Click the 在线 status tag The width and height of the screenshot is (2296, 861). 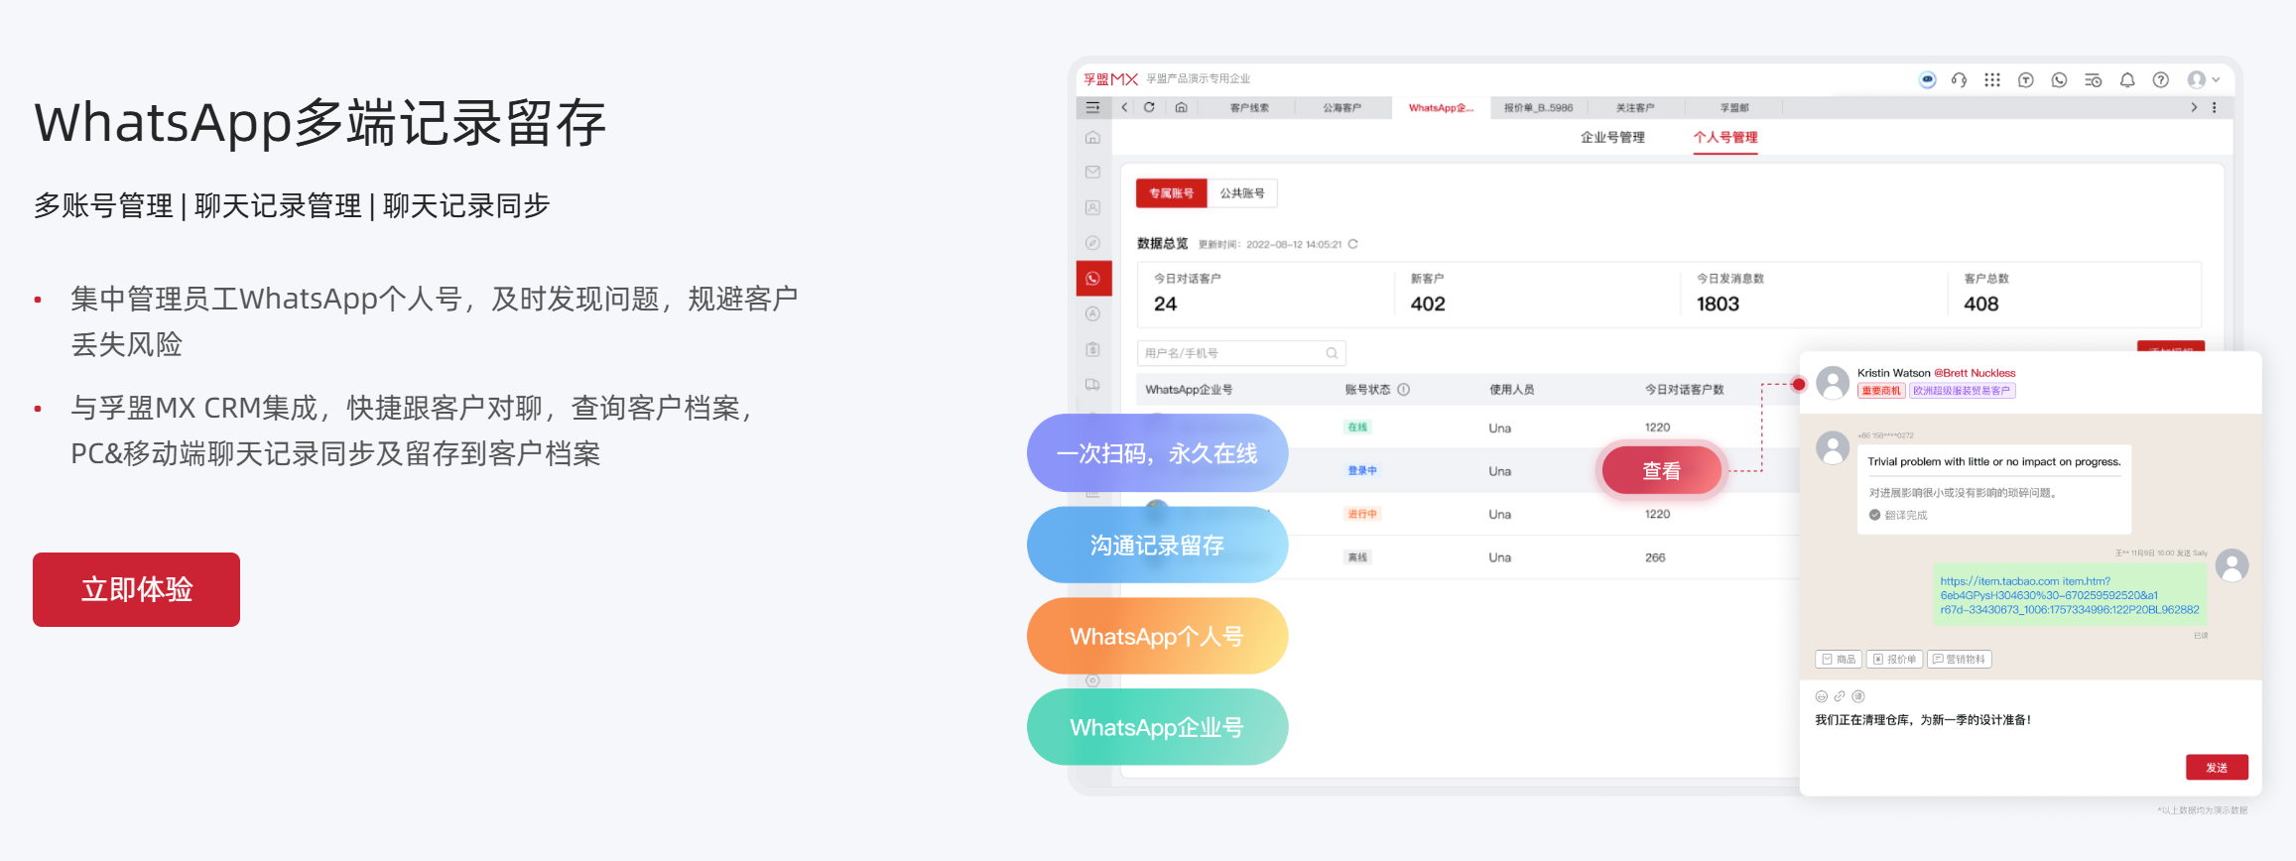point(1357,428)
